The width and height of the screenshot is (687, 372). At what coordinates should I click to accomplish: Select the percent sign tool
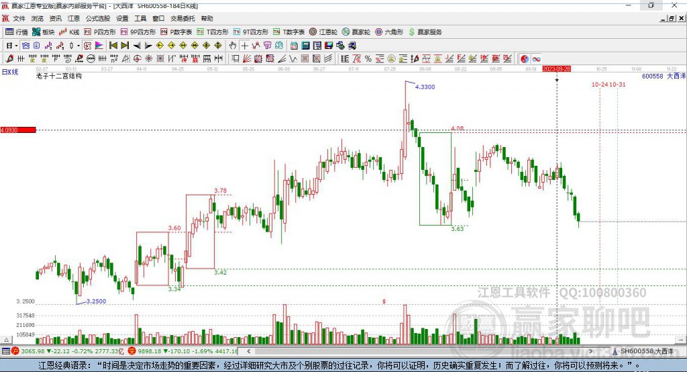pyautogui.click(x=368, y=59)
